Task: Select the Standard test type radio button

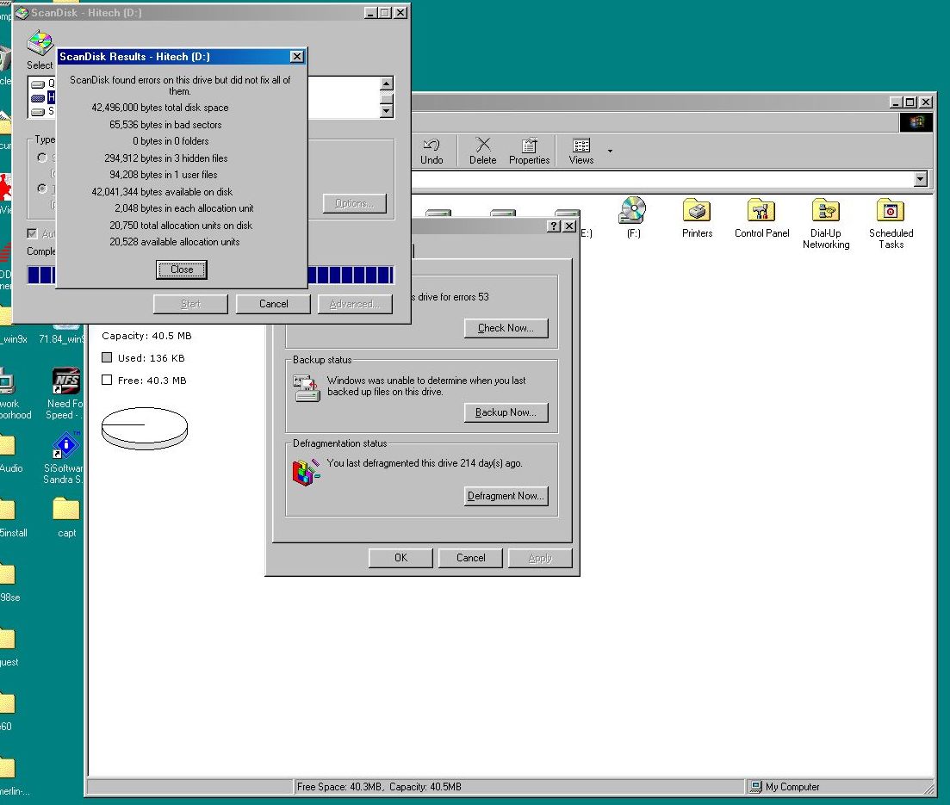Action: point(42,158)
